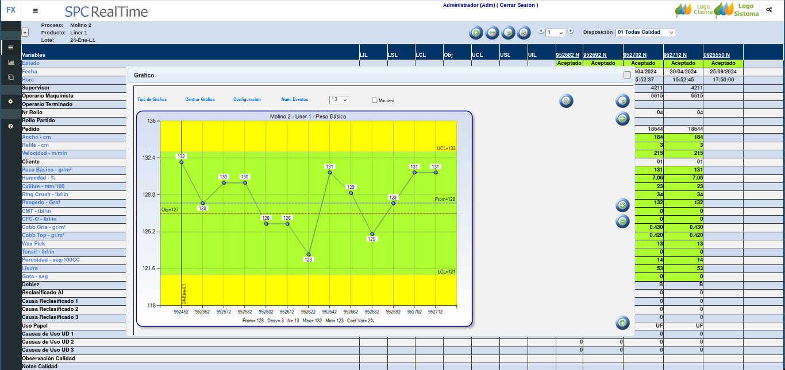Enable the Min cero checkbox
Screen dimensions: 785x370
(375, 100)
